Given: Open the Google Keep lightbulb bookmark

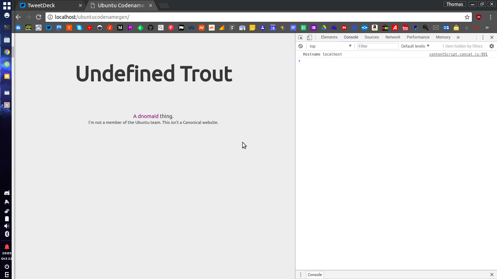Looking at the screenshot, I should point(253,28).
